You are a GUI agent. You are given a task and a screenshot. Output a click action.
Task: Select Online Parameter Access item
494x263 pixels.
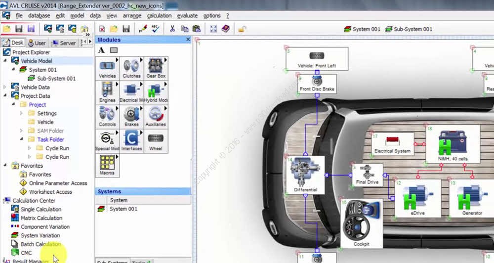(x=58, y=183)
